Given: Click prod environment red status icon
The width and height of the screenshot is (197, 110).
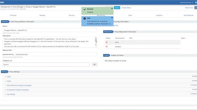Looking at the screenshot, I should click(x=107, y=42).
